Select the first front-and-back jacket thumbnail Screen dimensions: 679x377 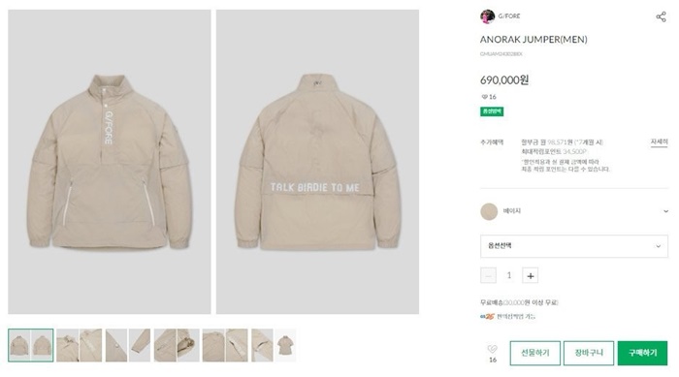click(31, 345)
